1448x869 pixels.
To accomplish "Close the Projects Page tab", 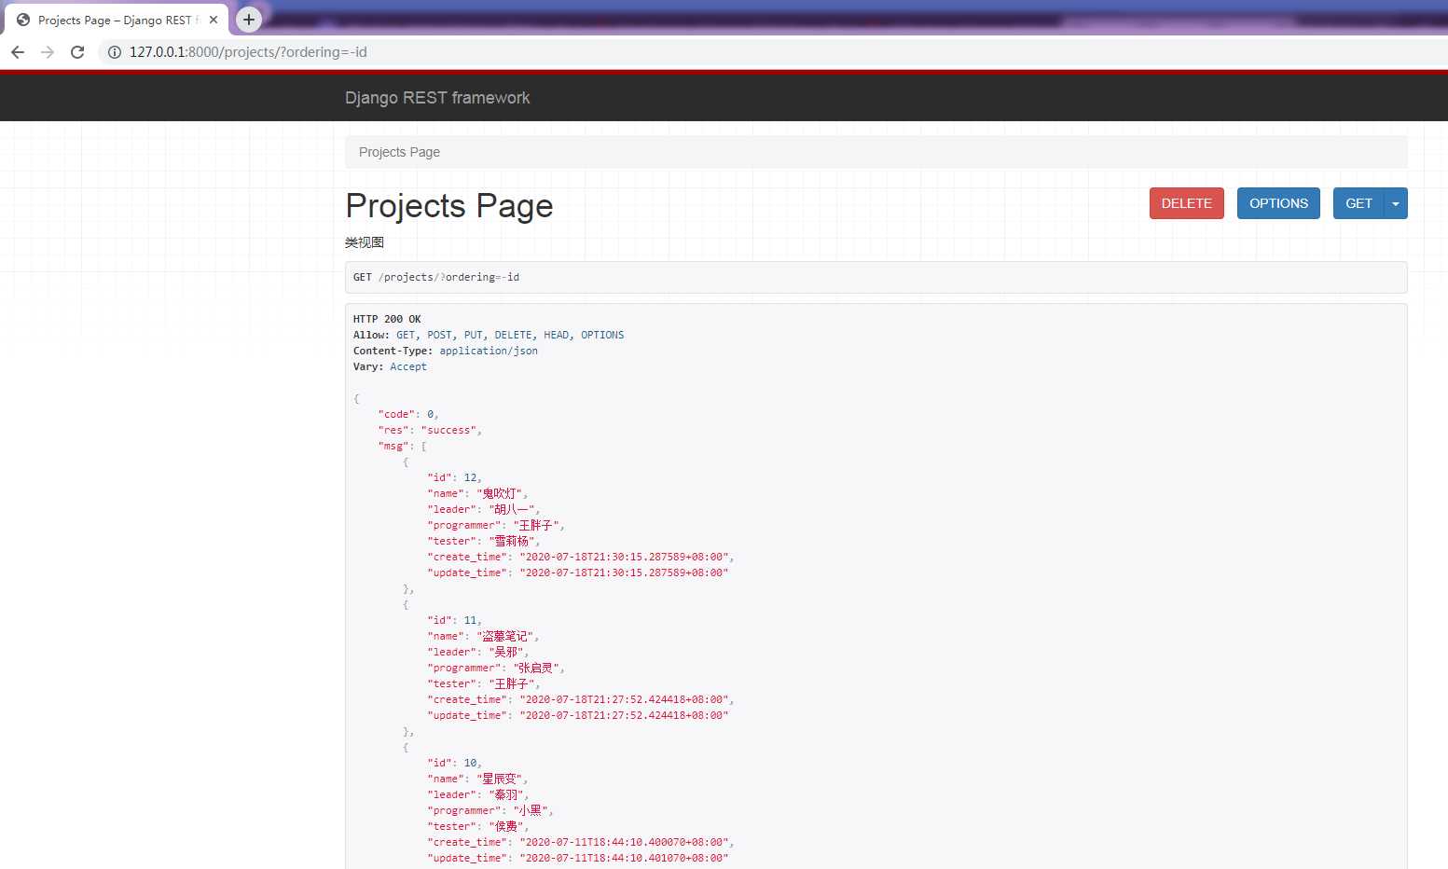I will [214, 20].
